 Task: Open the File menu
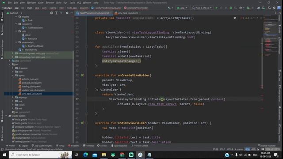[x=10, y=3]
